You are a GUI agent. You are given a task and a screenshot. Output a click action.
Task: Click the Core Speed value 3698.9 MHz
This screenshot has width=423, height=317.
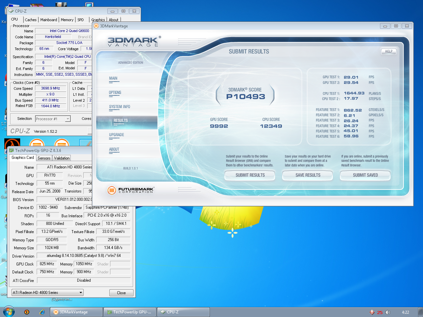pos(51,88)
